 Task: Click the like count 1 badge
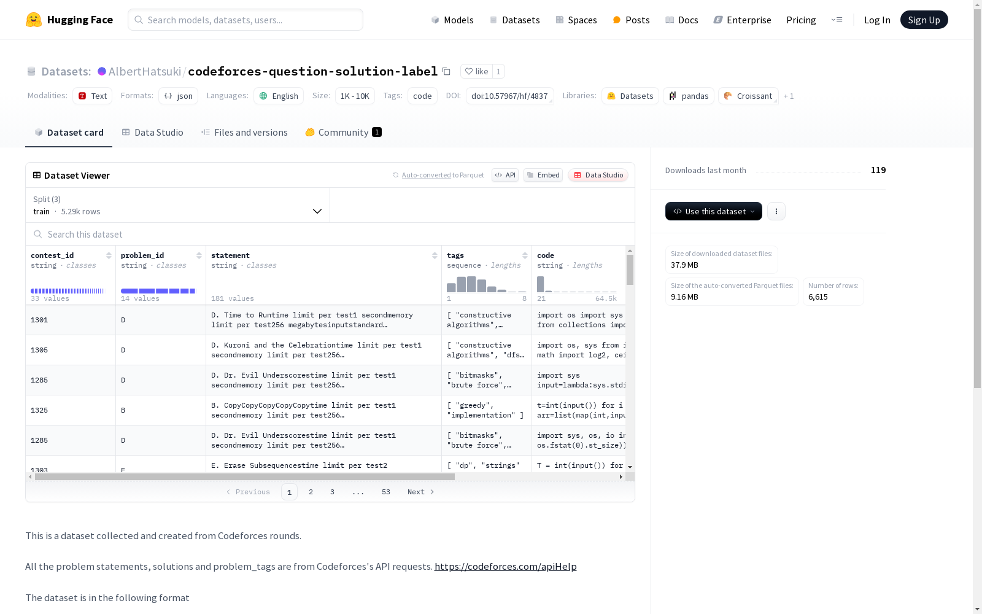(x=498, y=71)
